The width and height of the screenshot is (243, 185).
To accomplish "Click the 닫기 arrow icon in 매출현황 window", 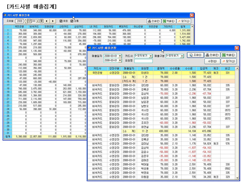I will (228, 61).
